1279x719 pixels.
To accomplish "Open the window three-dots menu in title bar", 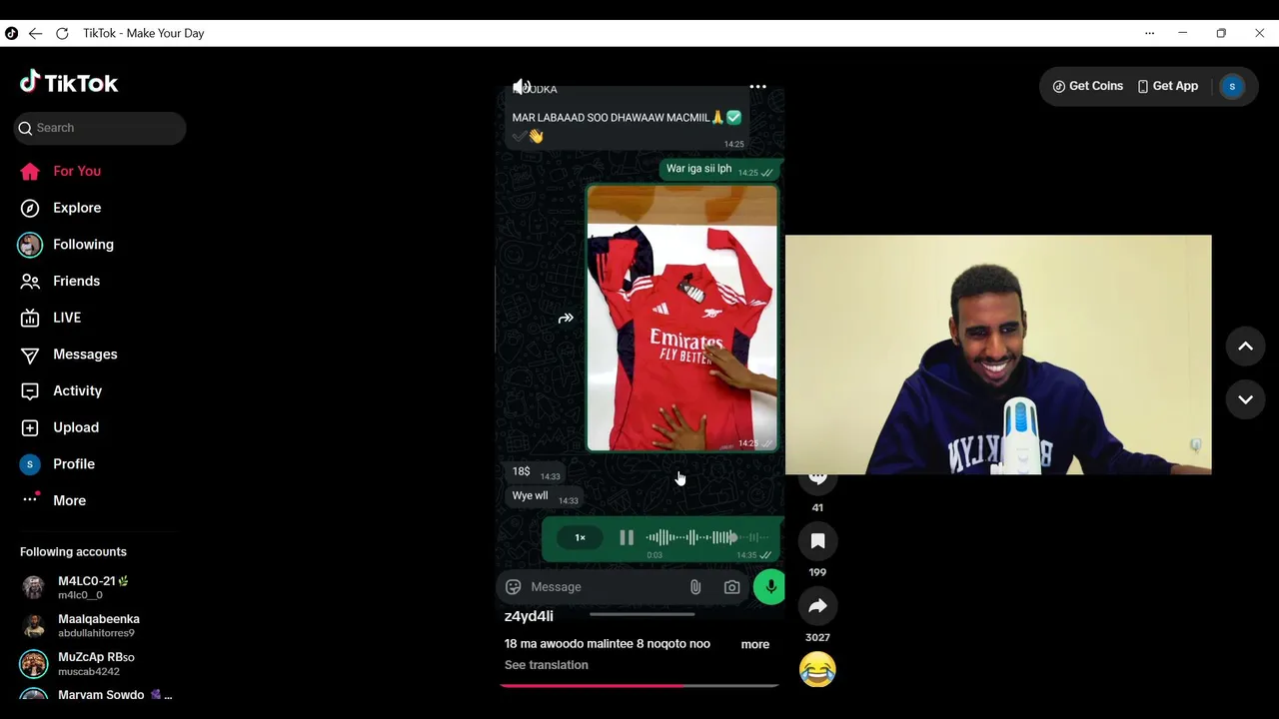I will tap(1149, 33).
